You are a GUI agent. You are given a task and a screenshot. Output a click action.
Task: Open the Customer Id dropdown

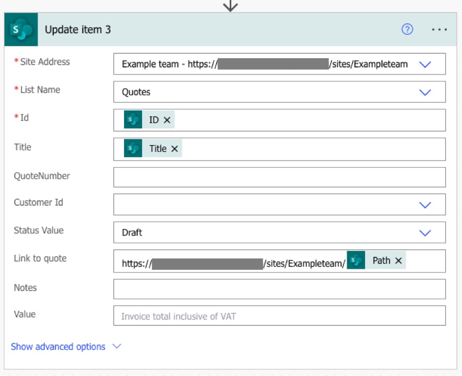(425, 205)
